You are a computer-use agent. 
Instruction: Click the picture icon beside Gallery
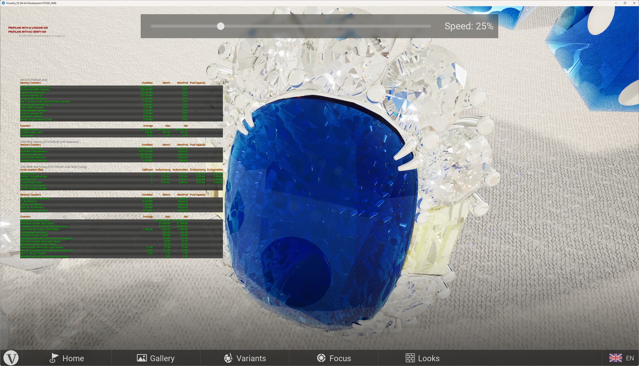(141, 358)
